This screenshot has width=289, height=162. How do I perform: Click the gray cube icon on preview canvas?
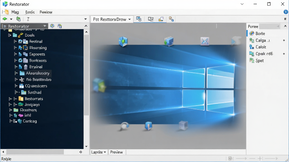[x=183, y=125]
